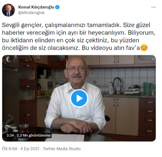Open Kemal Kılıçdaroğlu's profile avatar
The width and height of the screenshot is (162, 157).
point(8,10)
